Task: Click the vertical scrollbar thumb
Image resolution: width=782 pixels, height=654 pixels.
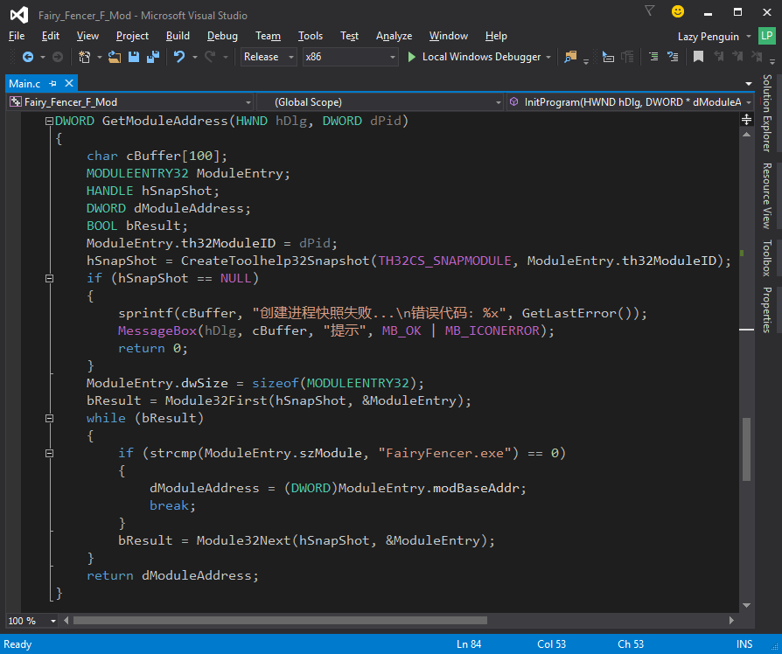Action: click(x=747, y=449)
